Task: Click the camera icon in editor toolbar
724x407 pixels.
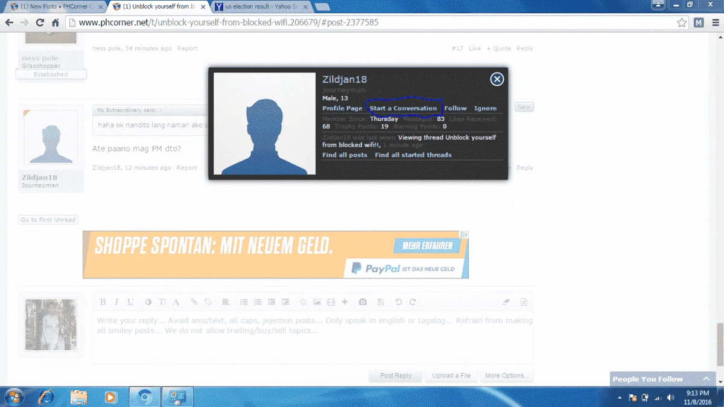Action: coord(363,302)
